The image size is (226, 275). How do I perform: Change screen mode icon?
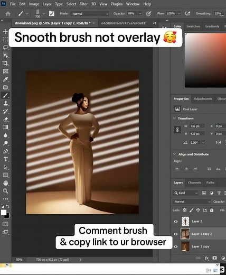click(x=5, y=232)
